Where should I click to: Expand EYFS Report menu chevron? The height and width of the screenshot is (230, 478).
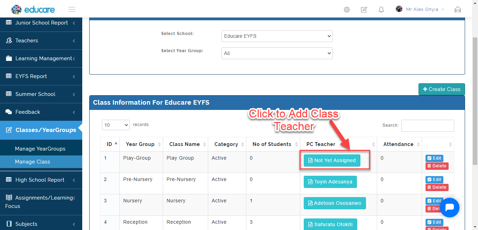74,77
